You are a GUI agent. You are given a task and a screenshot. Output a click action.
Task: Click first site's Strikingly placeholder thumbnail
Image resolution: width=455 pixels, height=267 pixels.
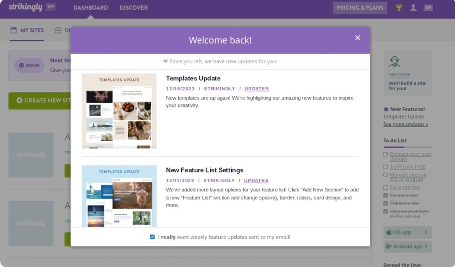(31, 155)
